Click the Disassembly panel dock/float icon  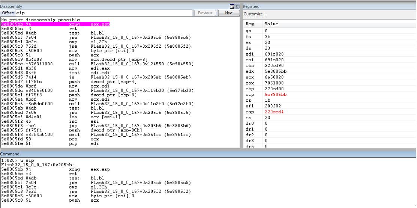[232, 7]
